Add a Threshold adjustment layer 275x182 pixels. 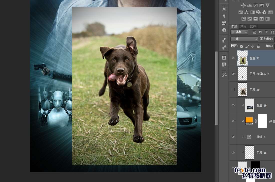point(256,18)
